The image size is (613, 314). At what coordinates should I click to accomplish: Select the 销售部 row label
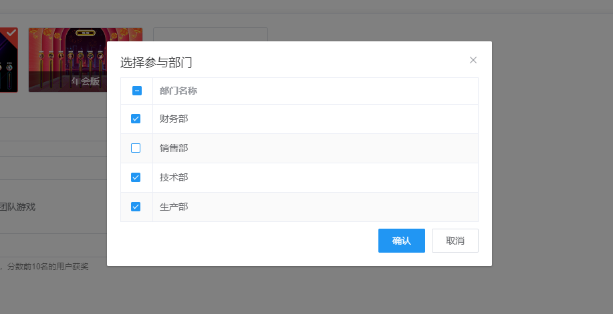pos(174,148)
